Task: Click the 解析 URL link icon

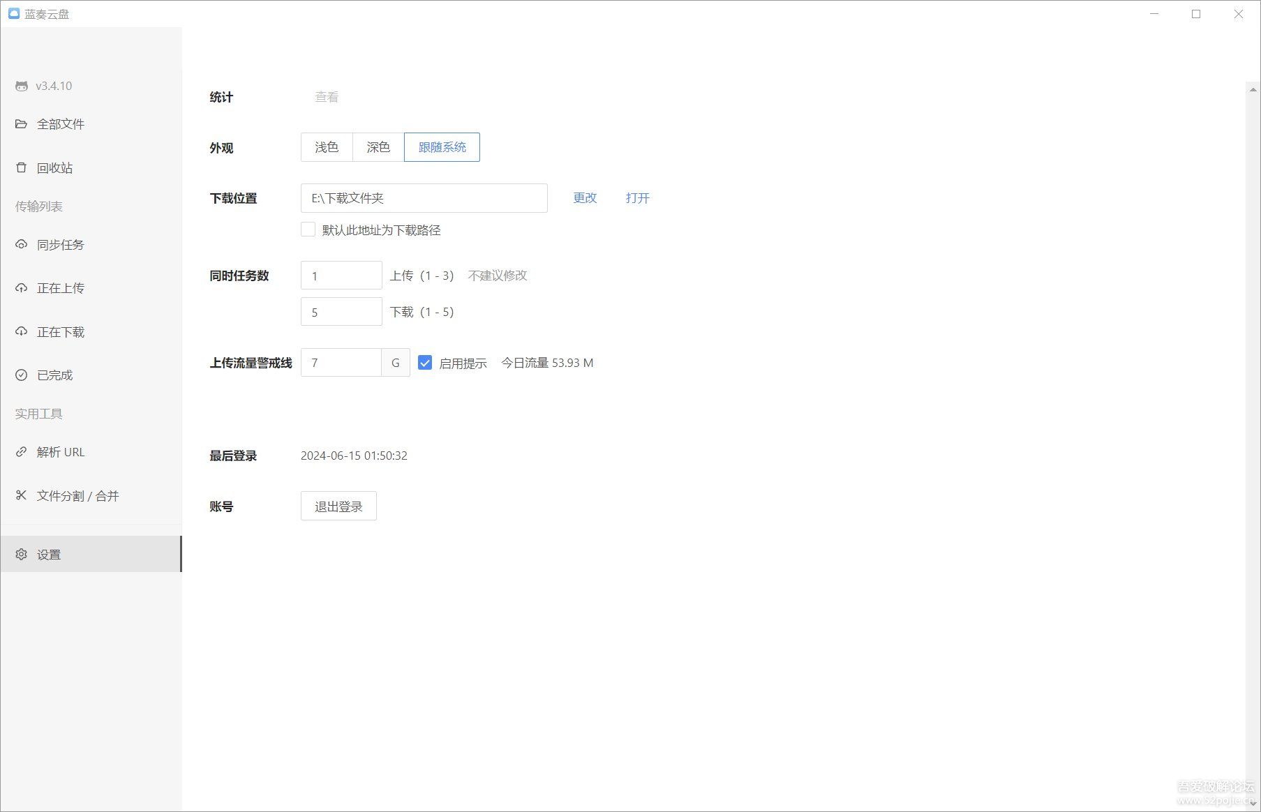Action: (x=22, y=452)
